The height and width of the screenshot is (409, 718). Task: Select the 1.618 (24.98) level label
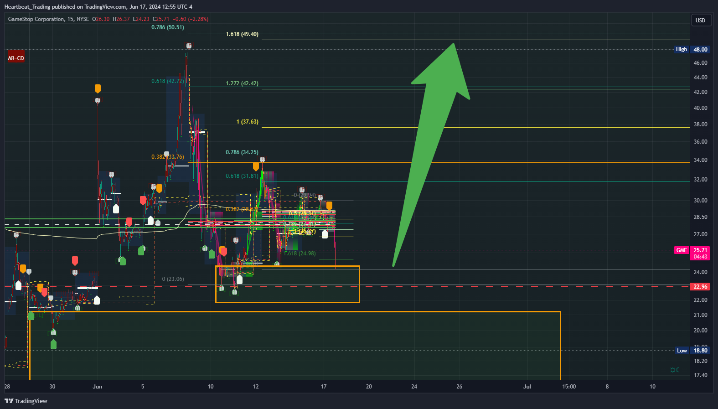point(300,254)
